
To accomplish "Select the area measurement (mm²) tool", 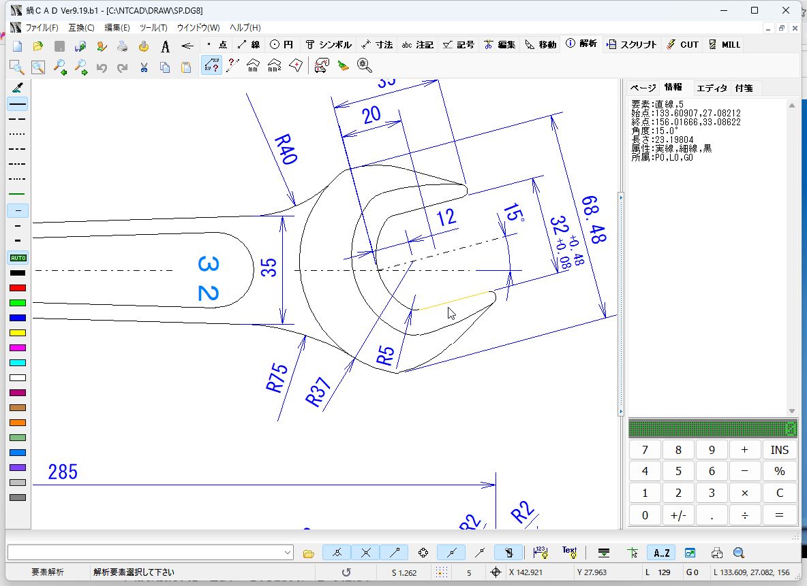I will 274,66.
